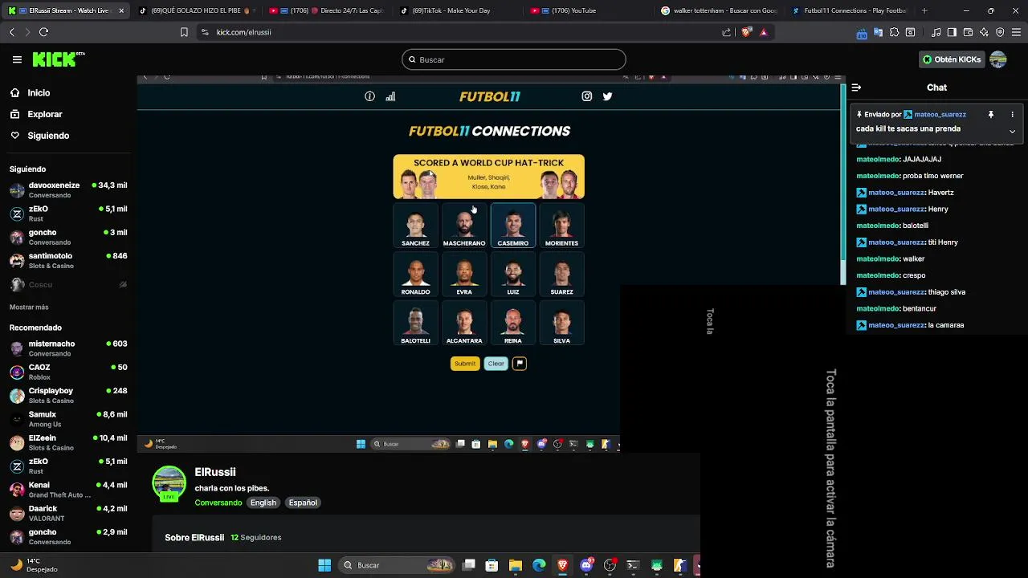The image size is (1028, 578).
Task: Click the flag report button
Action: coord(520,364)
